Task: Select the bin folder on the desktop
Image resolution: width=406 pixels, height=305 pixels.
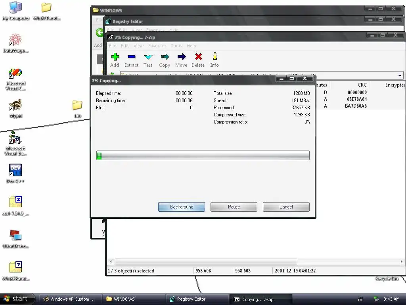Action: (77, 109)
